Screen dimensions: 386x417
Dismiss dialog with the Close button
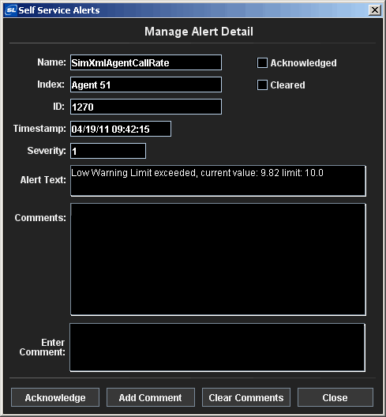335,397
